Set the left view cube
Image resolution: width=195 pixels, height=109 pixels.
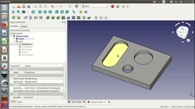pyautogui.click(x=67, y=12)
